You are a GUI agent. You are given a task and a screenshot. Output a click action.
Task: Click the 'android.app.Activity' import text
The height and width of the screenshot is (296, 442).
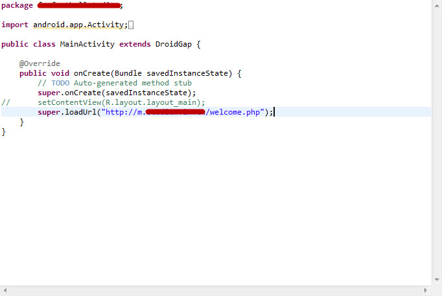(78, 25)
